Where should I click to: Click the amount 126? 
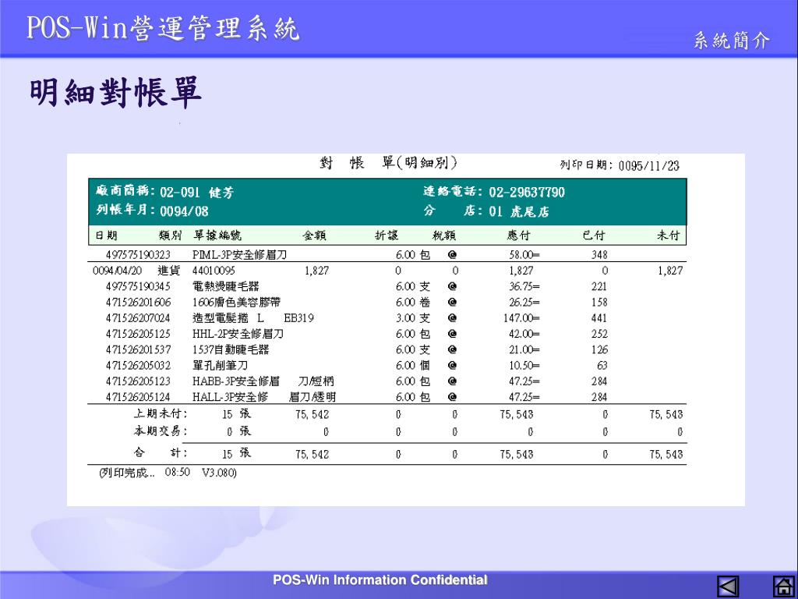pyautogui.click(x=599, y=349)
